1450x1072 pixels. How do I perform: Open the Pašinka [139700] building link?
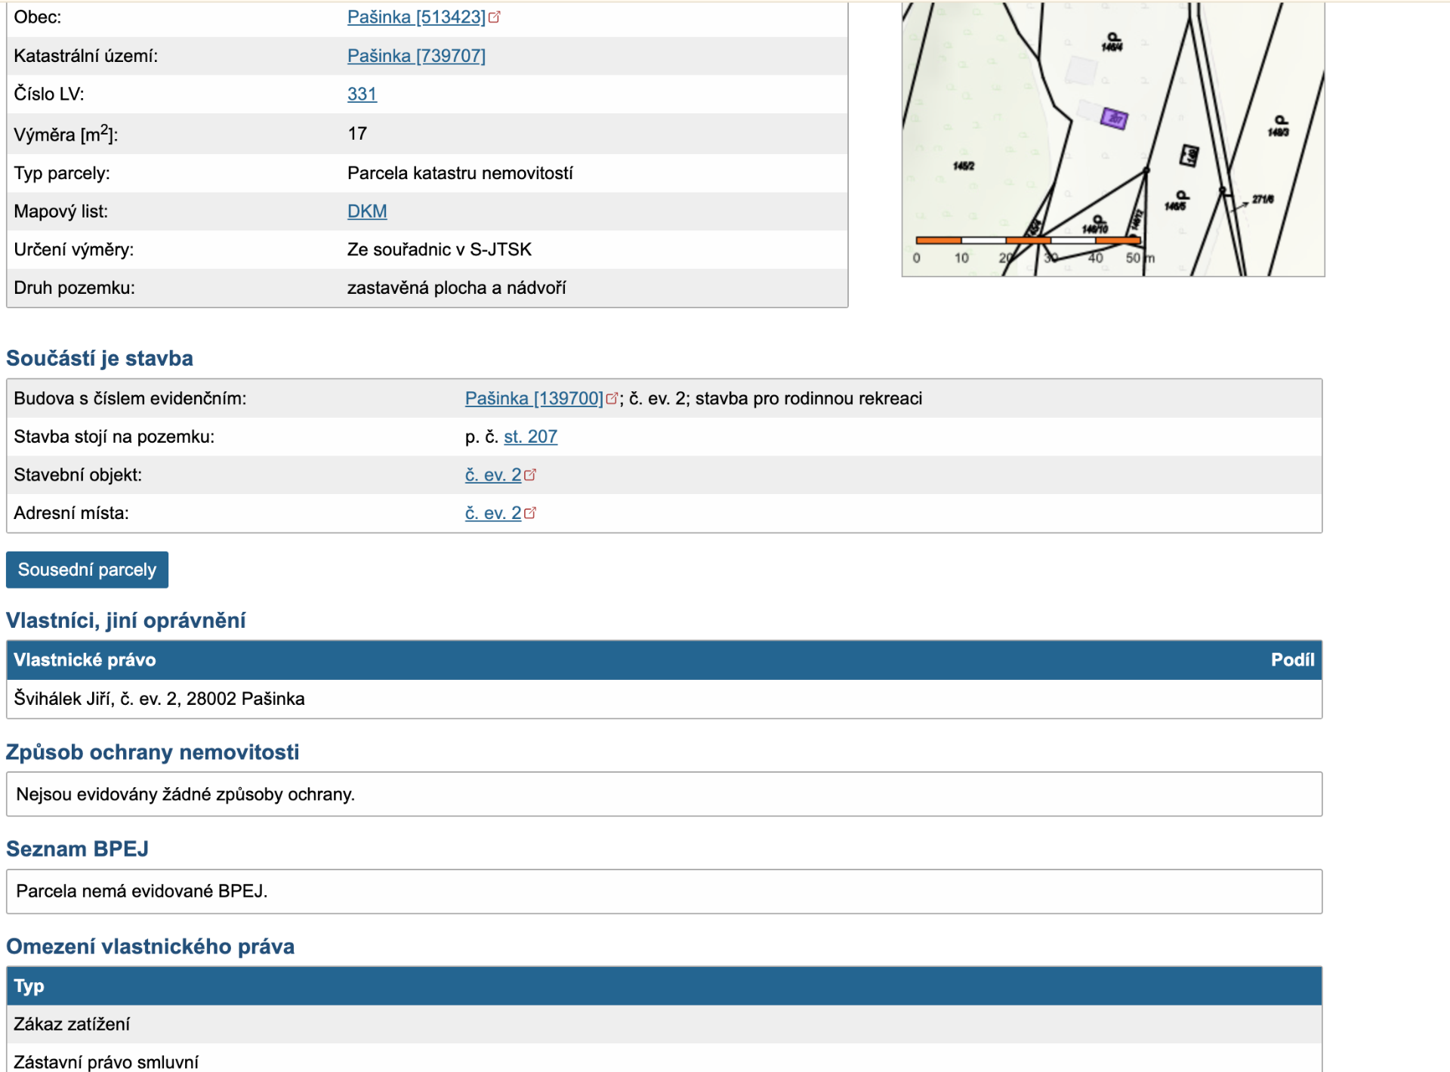(534, 398)
